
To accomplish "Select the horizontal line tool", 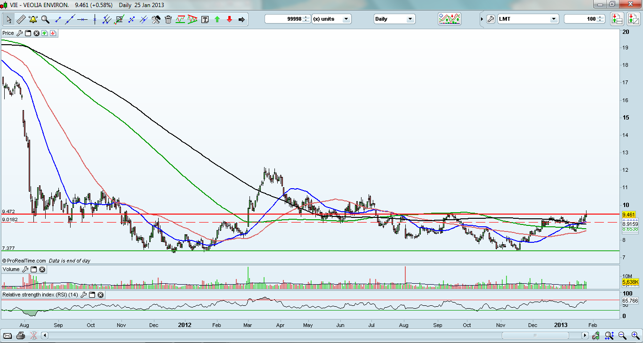I will (x=83, y=19).
